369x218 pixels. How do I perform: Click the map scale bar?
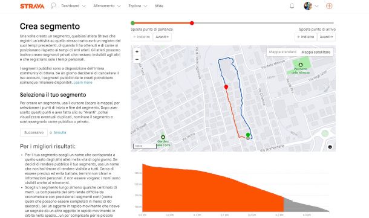[145, 146]
